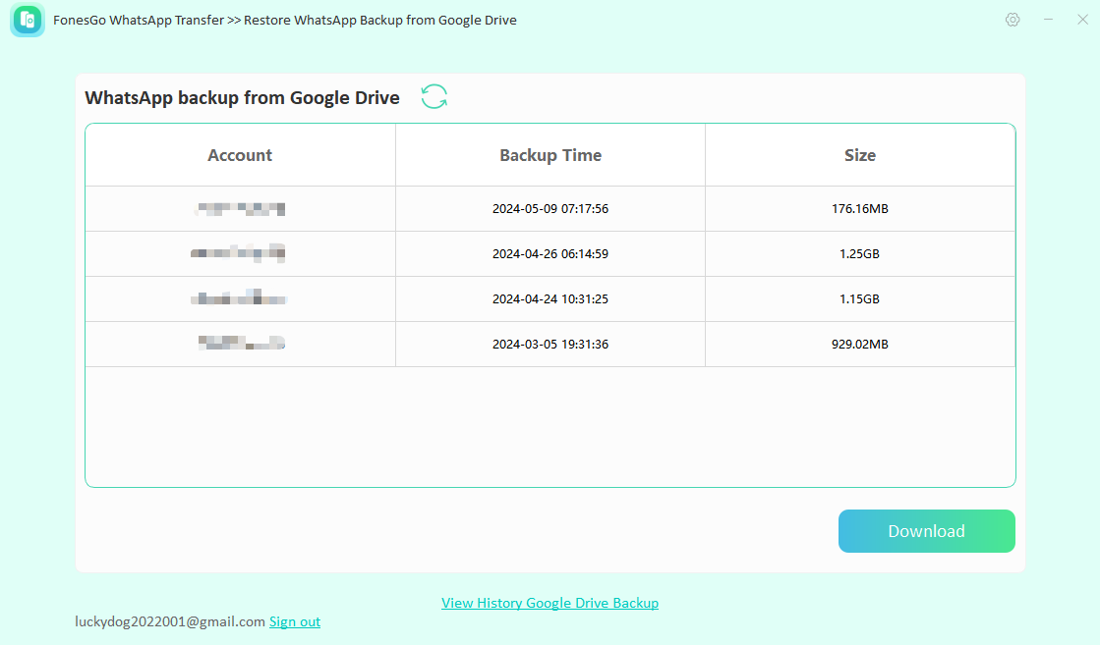The height and width of the screenshot is (645, 1100).
Task: Click the Size column header
Action: tap(859, 155)
